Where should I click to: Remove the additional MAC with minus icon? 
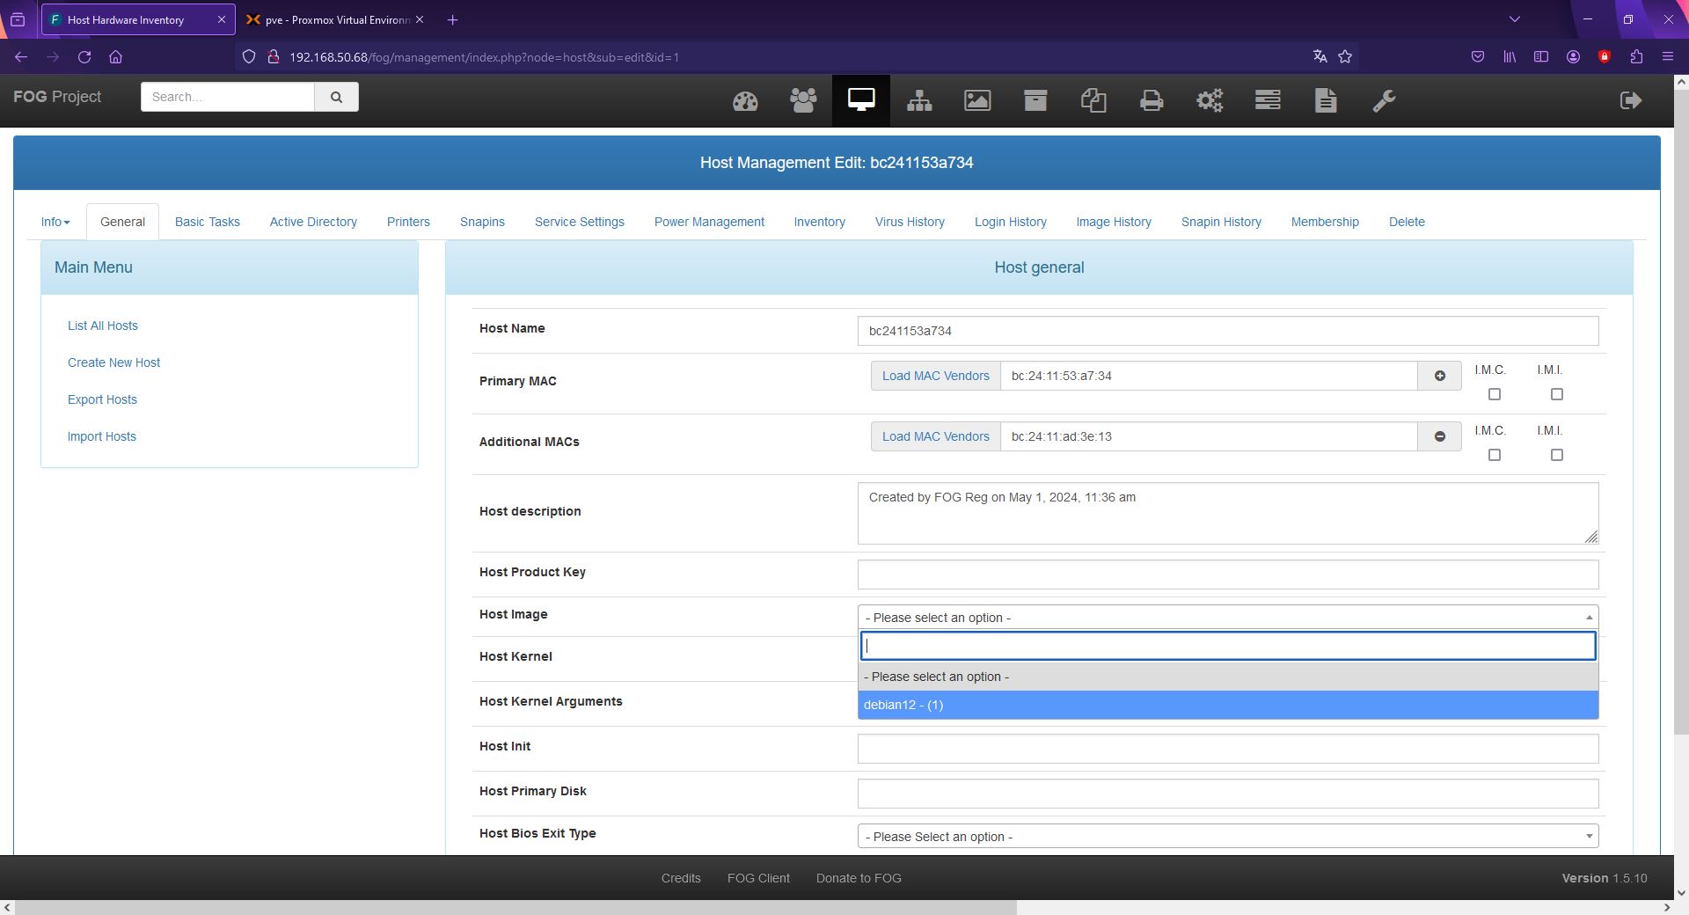click(x=1440, y=436)
